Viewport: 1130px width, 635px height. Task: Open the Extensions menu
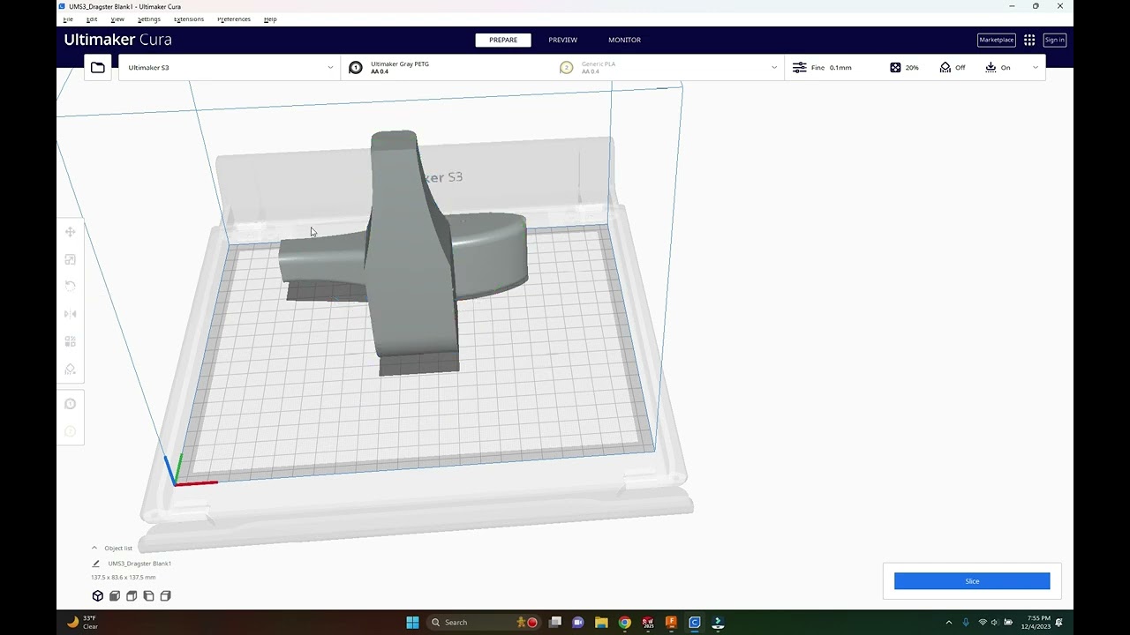coord(189,19)
